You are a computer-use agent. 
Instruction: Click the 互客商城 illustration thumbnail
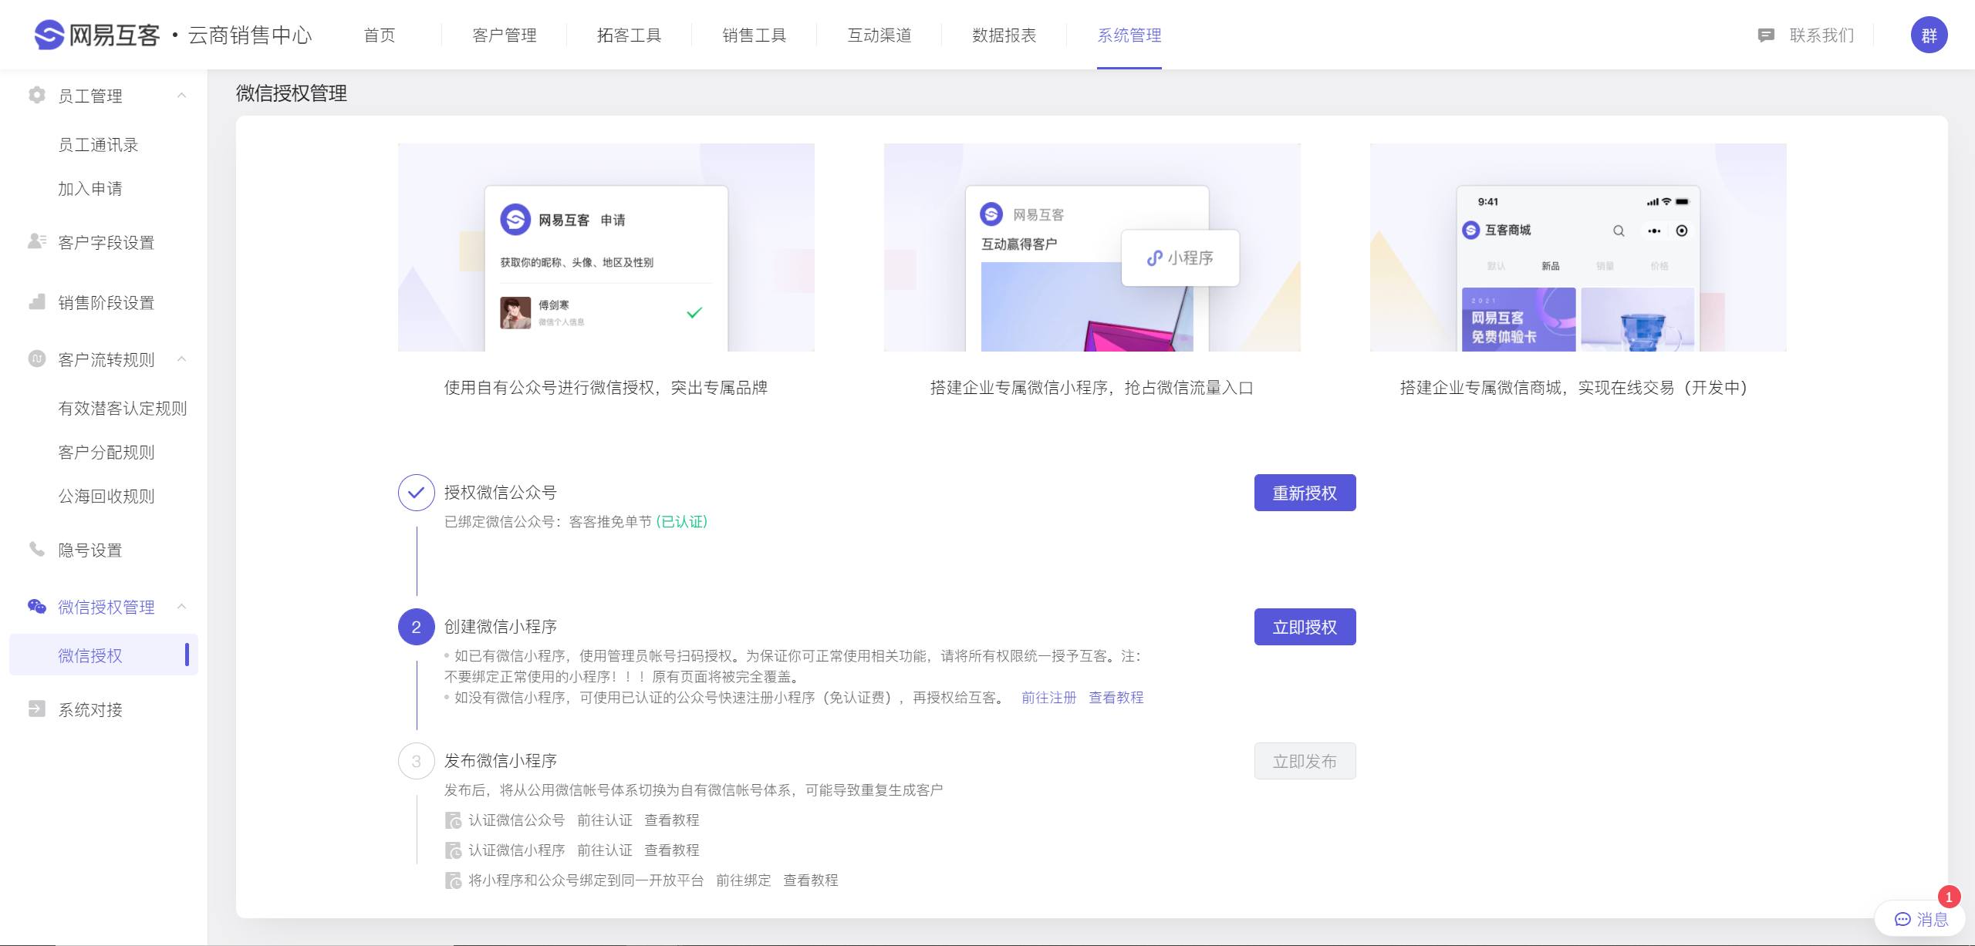1578,247
